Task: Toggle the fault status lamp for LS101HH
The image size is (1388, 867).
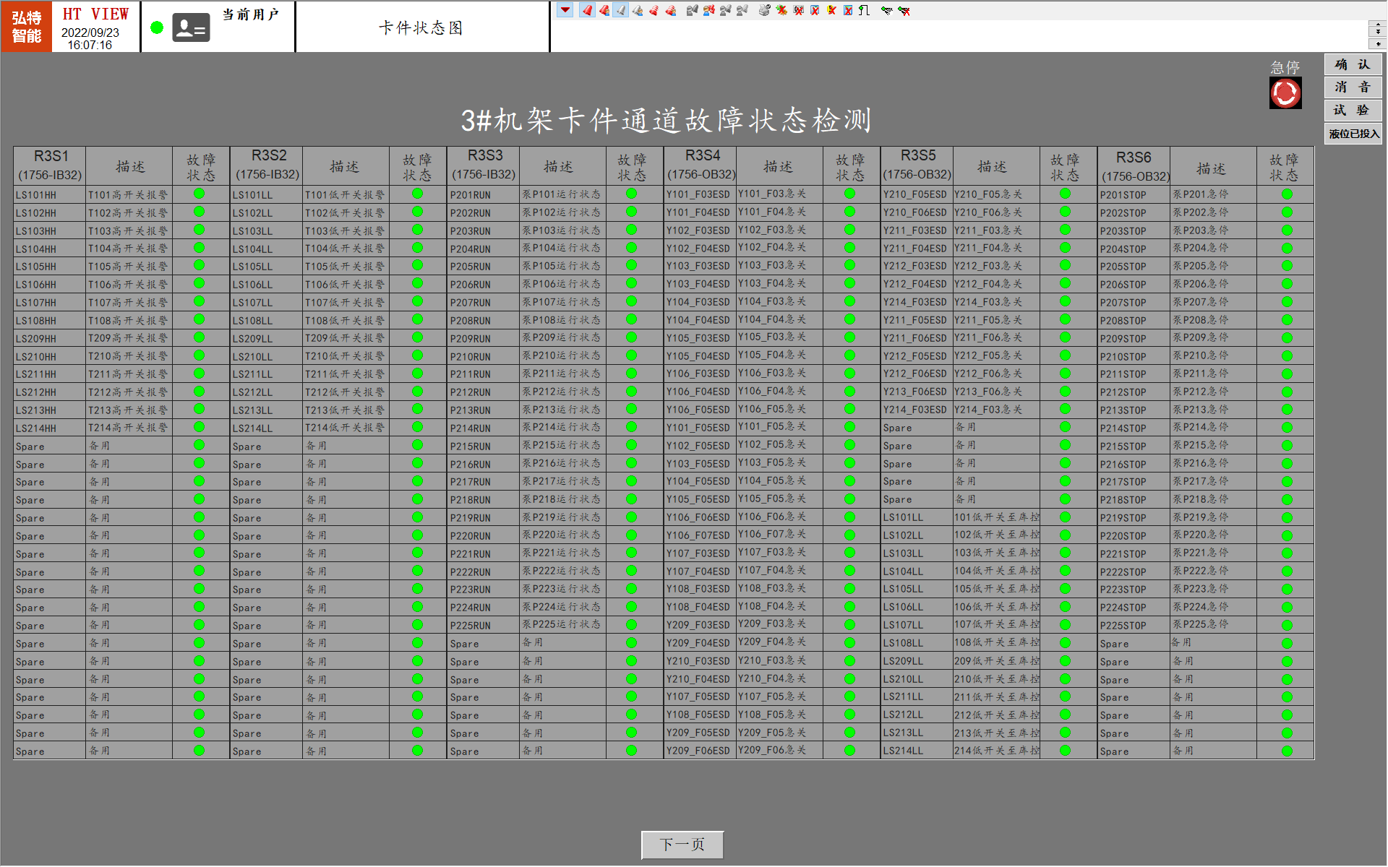Action: coord(199,194)
